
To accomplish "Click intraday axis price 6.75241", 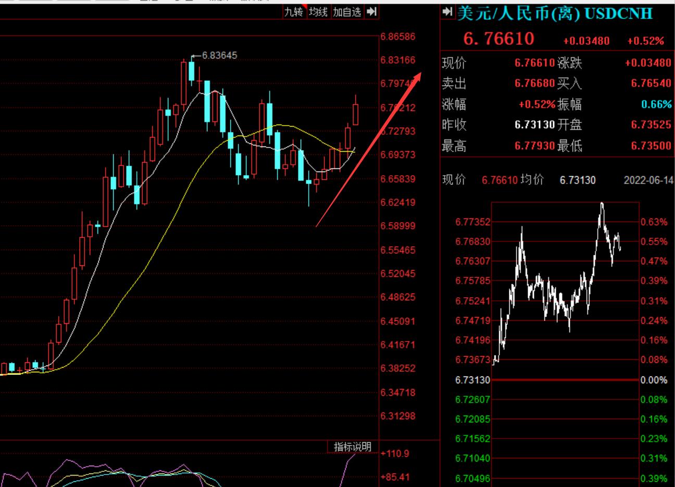I will click(x=473, y=301).
